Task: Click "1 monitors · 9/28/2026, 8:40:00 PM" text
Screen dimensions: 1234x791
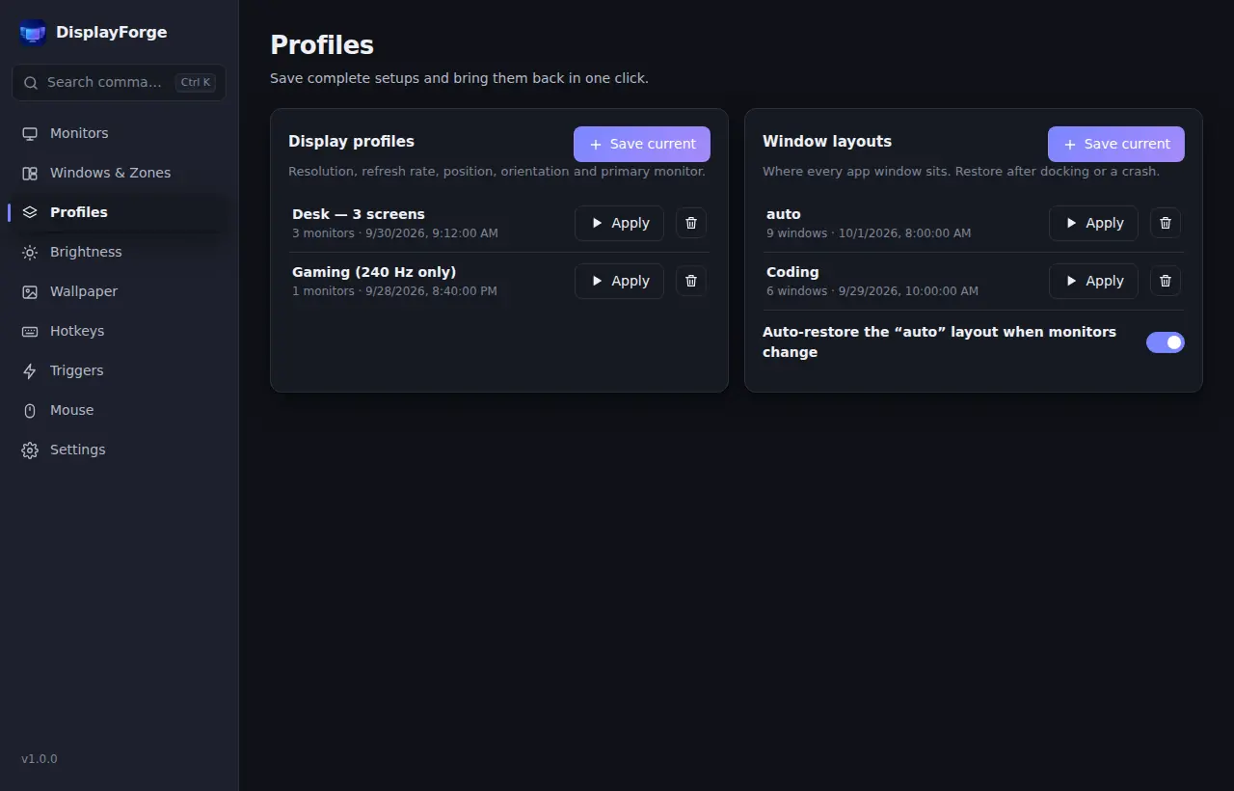Action: pos(395,291)
